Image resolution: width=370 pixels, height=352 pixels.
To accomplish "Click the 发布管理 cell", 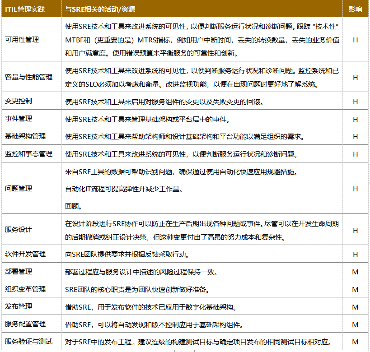I will (19, 306).
